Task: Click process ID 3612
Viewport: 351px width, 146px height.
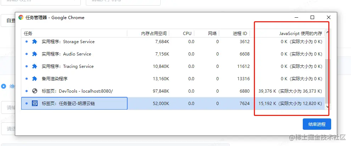Action: pyautogui.click(x=244, y=41)
